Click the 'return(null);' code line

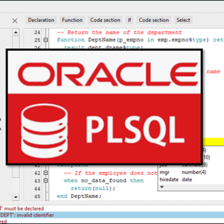(93, 188)
